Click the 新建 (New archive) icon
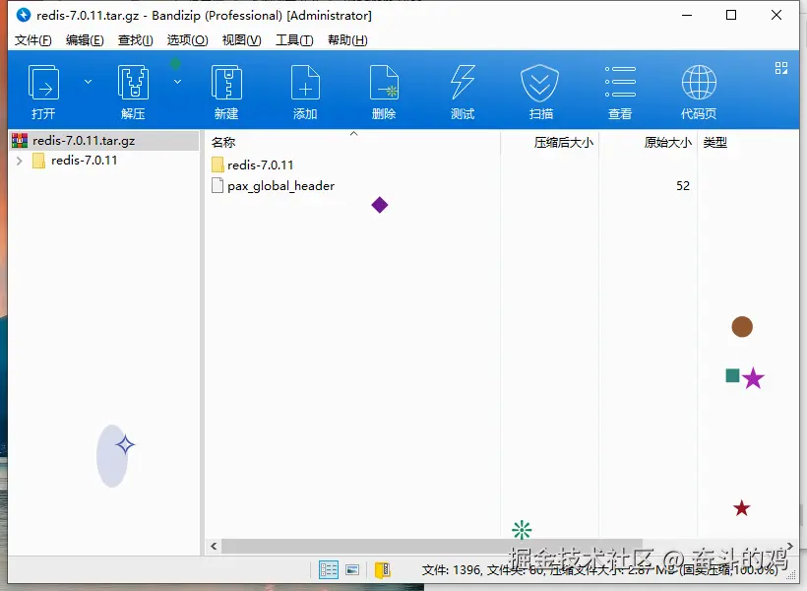The height and width of the screenshot is (591, 807). tap(226, 83)
